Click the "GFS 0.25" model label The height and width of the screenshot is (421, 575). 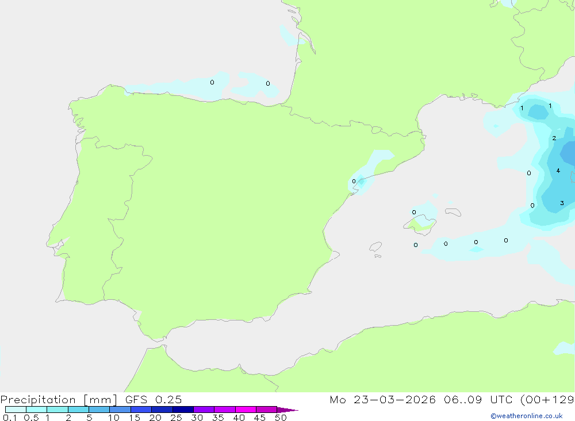click(x=154, y=400)
